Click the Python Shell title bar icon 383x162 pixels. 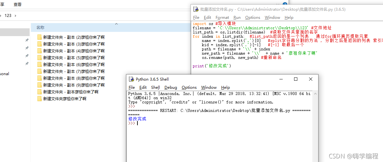coord(132,79)
